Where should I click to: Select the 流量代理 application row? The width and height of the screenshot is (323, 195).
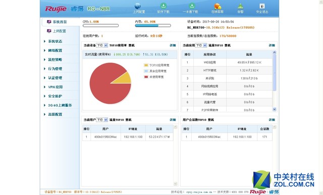[x=227, y=102]
